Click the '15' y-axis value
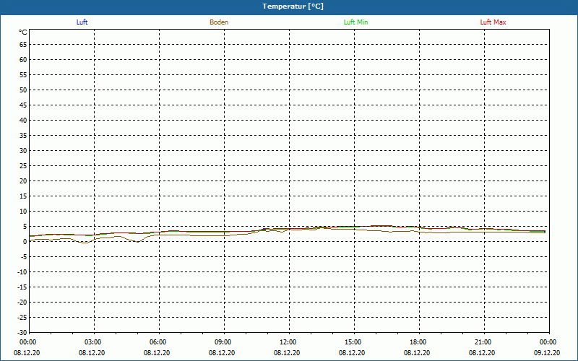This screenshot has width=578, height=361. pos(23,196)
